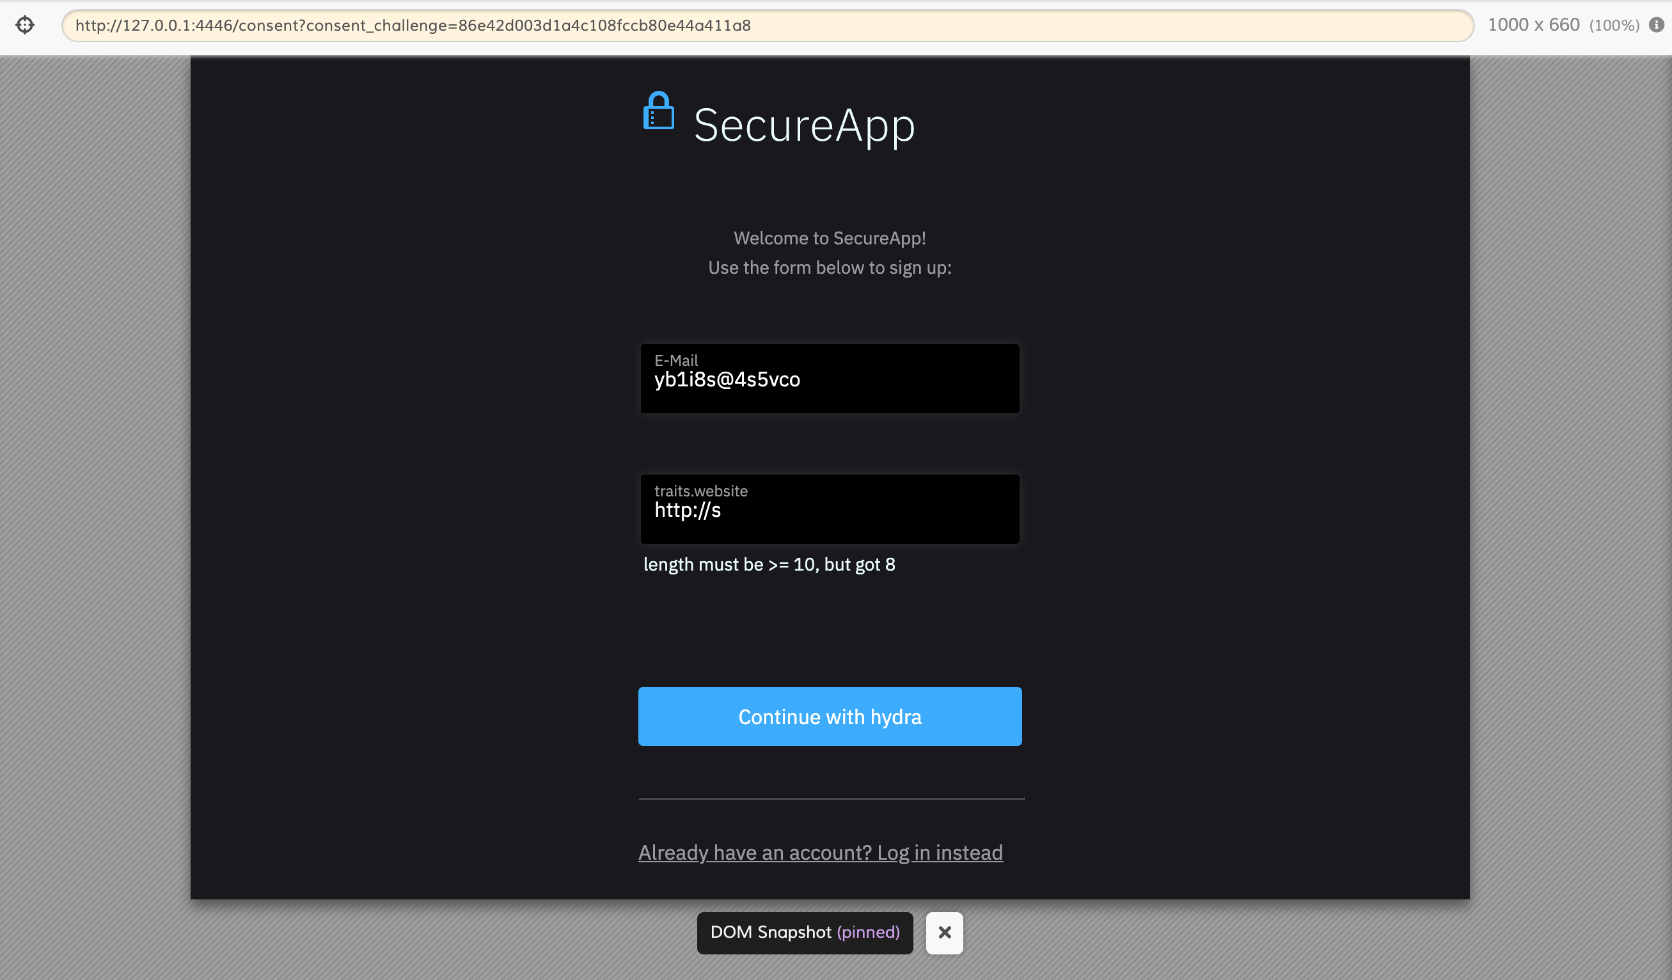Click the viewport info icon

point(1656,25)
